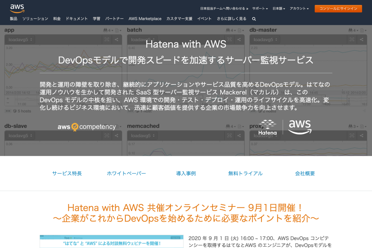Click the AWS logo in header

point(17,9)
